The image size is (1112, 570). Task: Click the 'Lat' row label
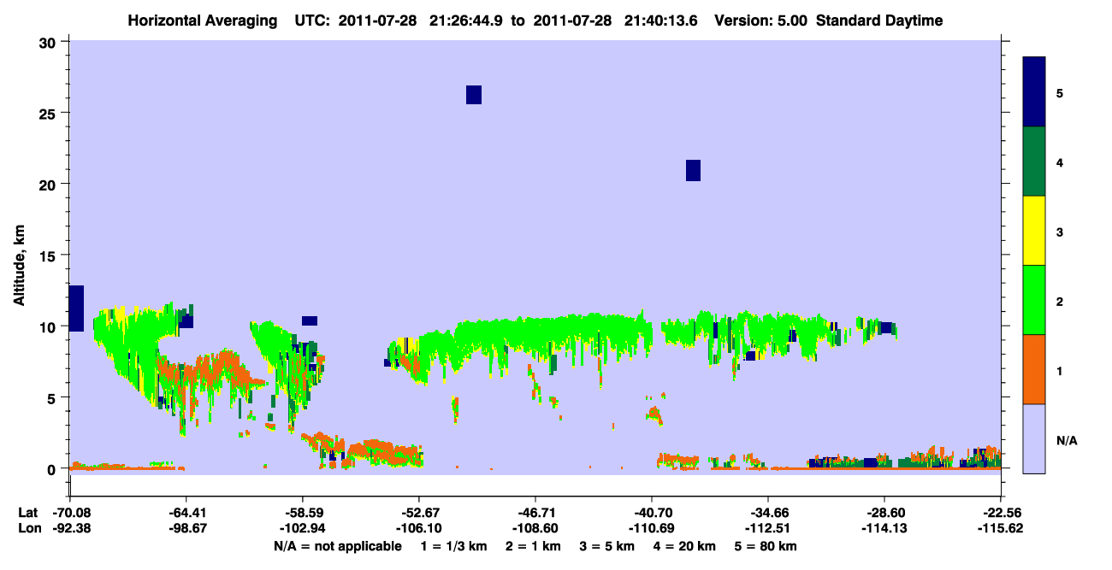click(x=27, y=513)
